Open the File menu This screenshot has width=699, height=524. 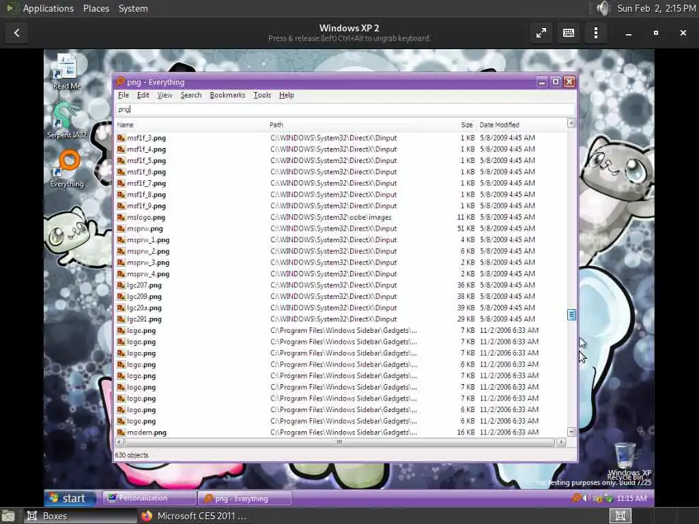click(x=124, y=95)
